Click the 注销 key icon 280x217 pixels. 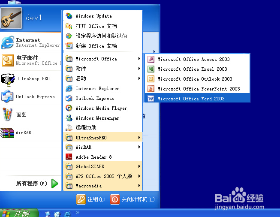81,199
